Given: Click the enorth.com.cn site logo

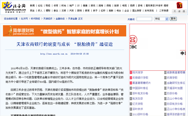Looking at the screenshot, I should click(14, 7).
